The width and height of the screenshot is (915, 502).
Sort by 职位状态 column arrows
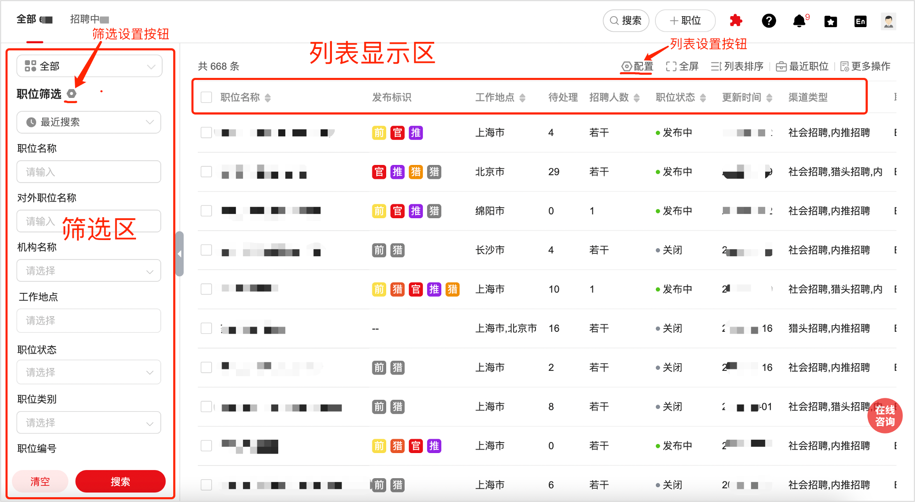click(702, 97)
